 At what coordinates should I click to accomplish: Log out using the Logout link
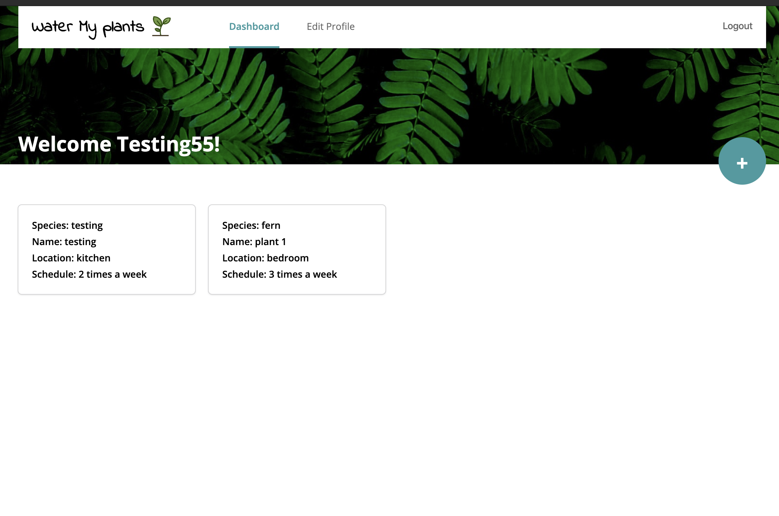pos(737,26)
